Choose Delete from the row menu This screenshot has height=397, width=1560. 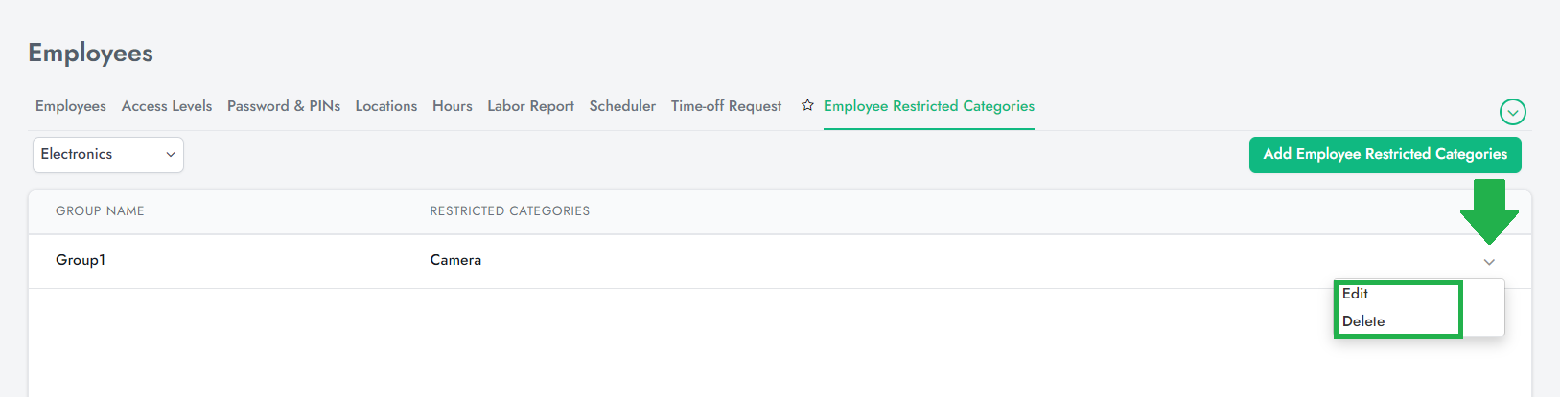point(1363,321)
